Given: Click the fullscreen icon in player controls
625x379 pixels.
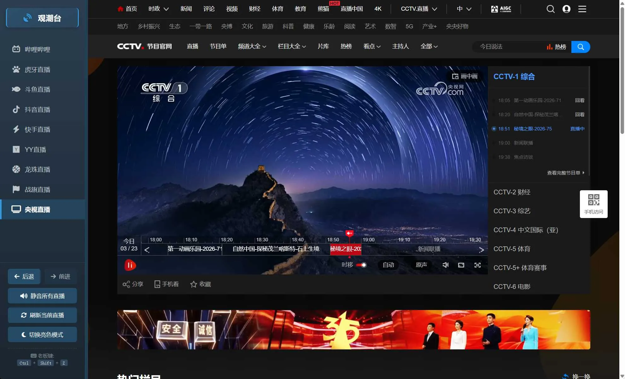Looking at the screenshot, I should pyautogui.click(x=477, y=265).
